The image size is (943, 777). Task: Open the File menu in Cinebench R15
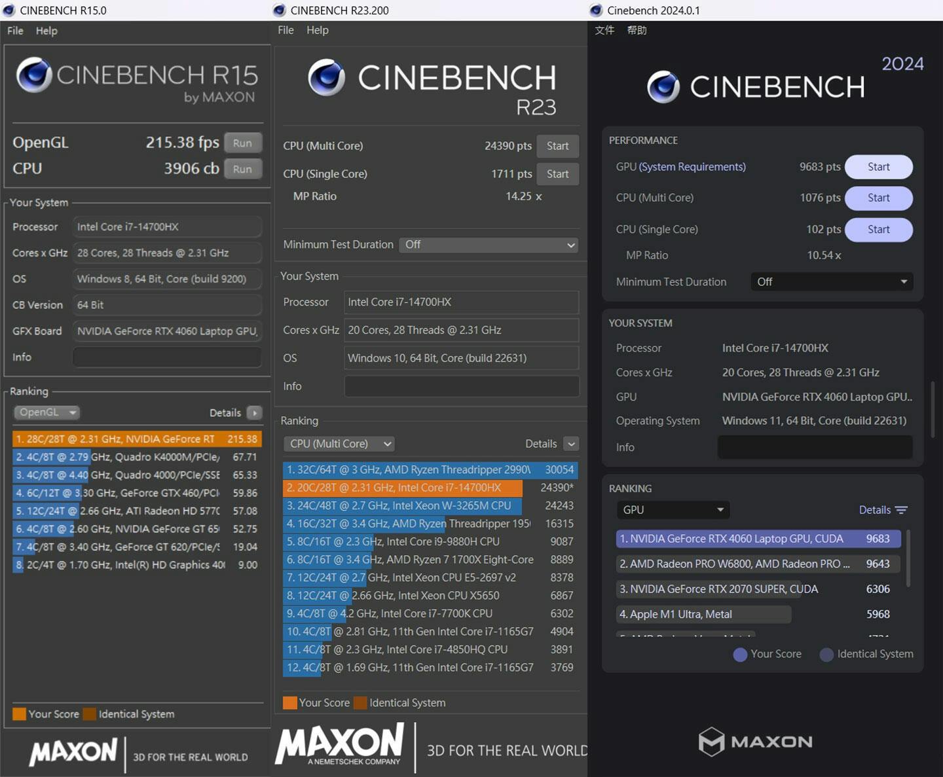pyautogui.click(x=15, y=31)
